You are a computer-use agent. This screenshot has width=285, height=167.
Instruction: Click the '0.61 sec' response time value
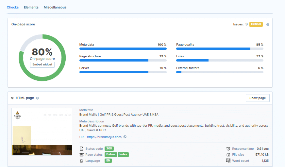(x=263, y=149)
